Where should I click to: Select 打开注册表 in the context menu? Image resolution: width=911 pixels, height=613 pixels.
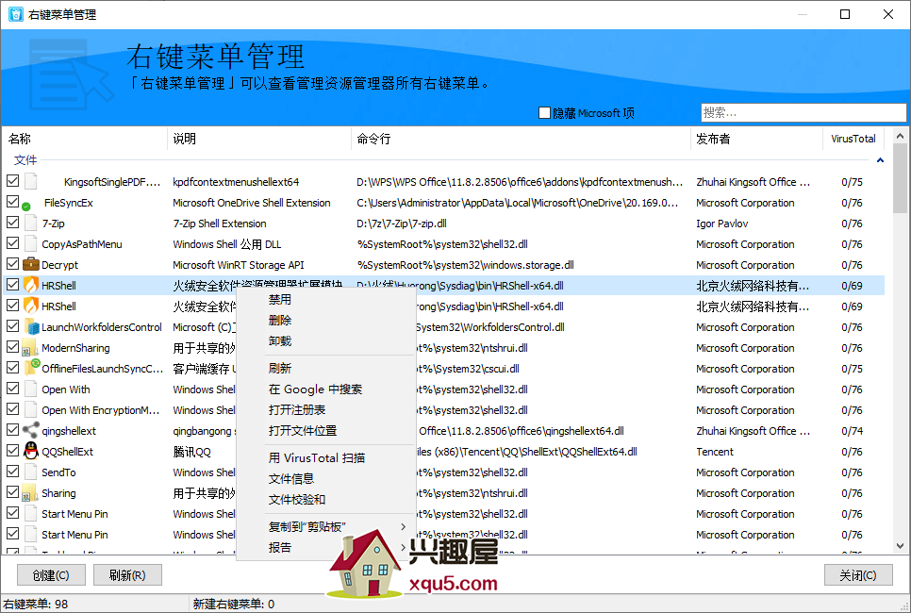297,410
